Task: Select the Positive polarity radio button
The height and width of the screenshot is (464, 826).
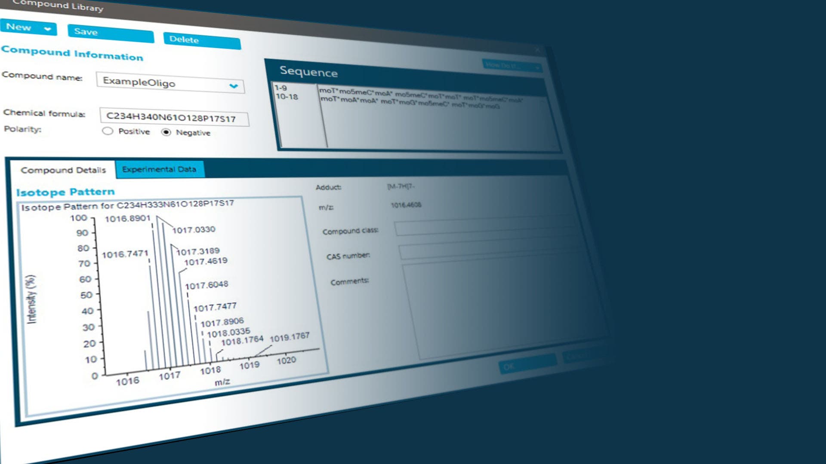Action: pos(108,131)
